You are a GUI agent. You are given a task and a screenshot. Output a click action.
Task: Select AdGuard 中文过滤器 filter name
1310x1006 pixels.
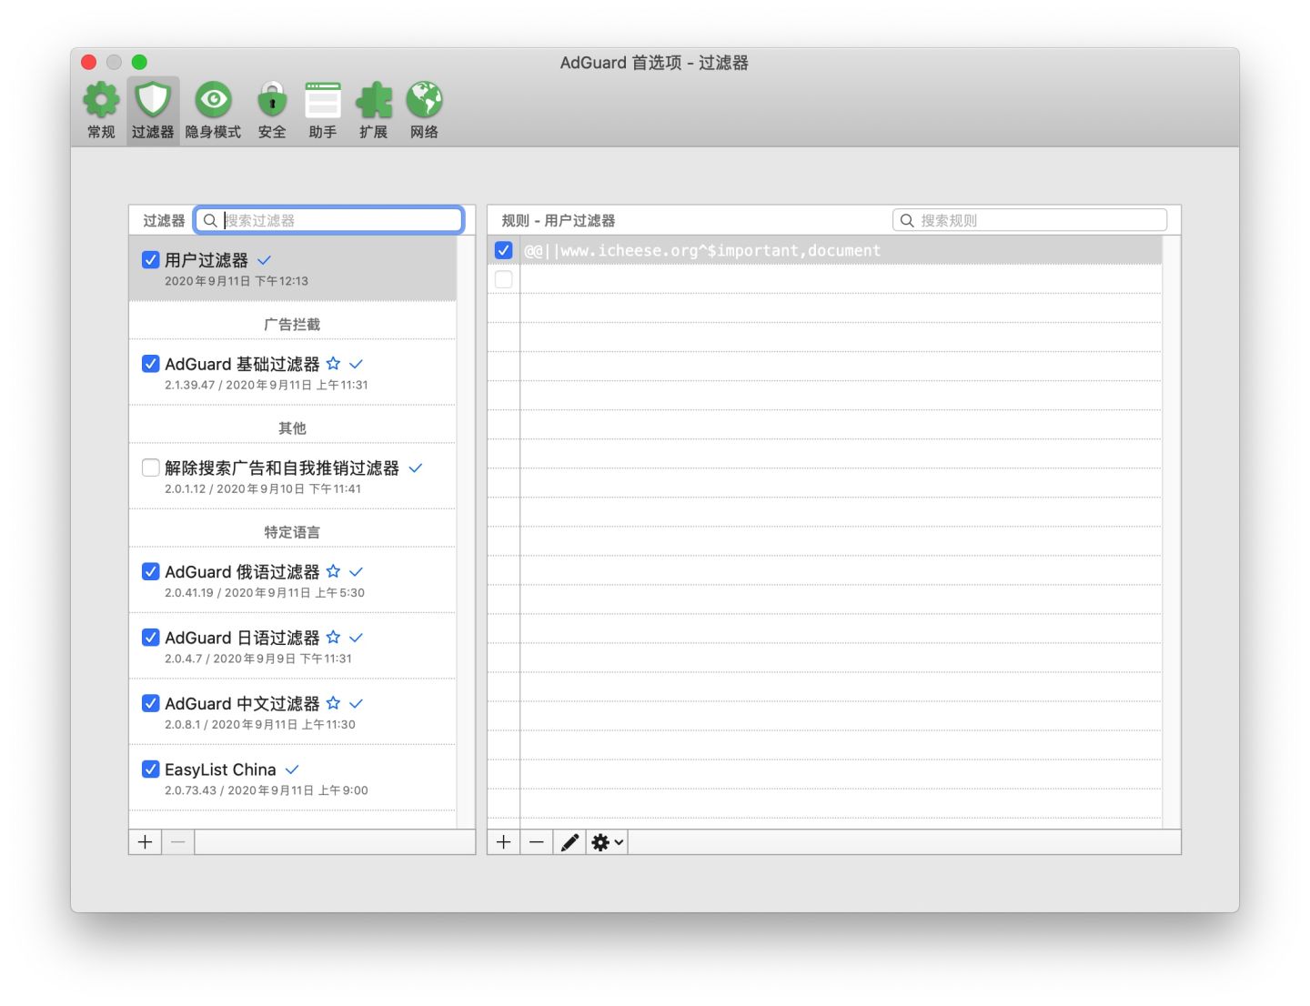click(242, 703)
